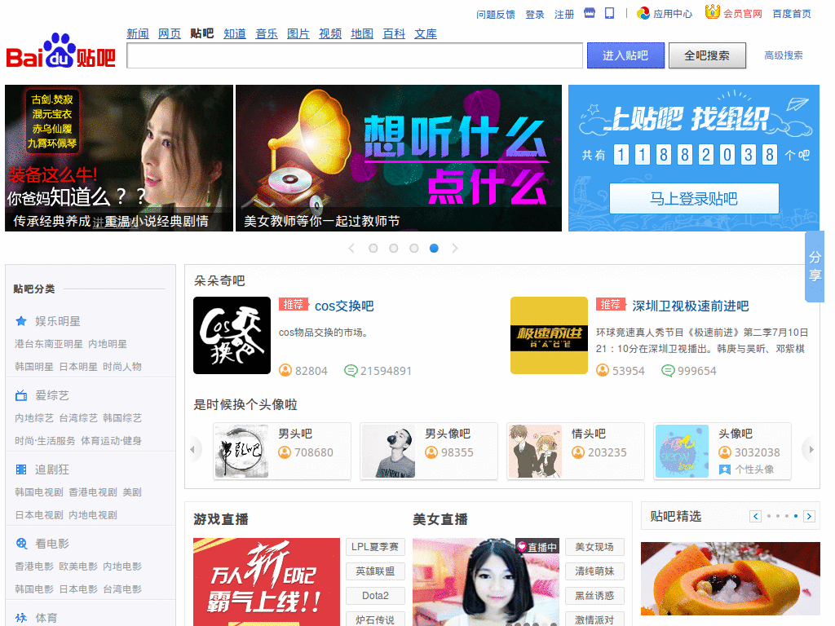This screenshot has height=626, width=835.
Task: Click the Baidu Tieba logo
Action: pos(60,51)
